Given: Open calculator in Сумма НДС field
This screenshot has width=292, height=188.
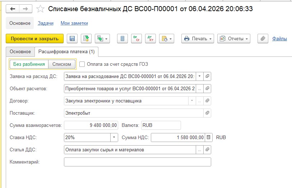Looking at the screenshot, I should click(x=208, y=137).
